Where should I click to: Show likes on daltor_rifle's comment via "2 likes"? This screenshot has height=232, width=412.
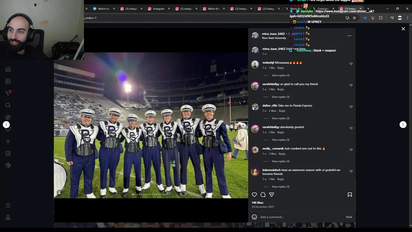(x=273, y=111)
